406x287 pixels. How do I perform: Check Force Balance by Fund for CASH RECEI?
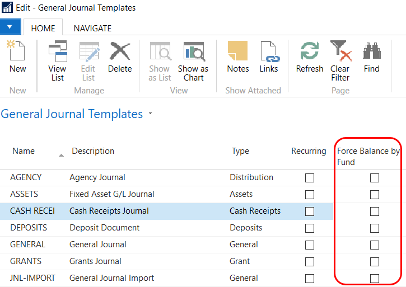(x=375, y=211)
